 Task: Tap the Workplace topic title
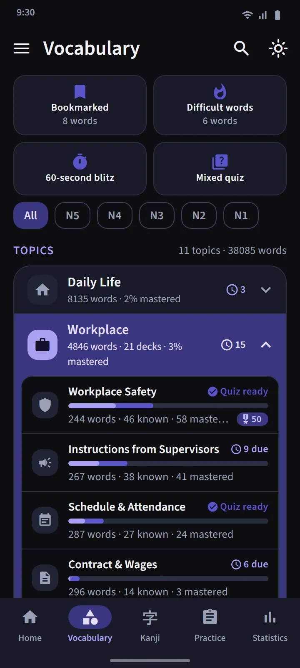point(98,330)
